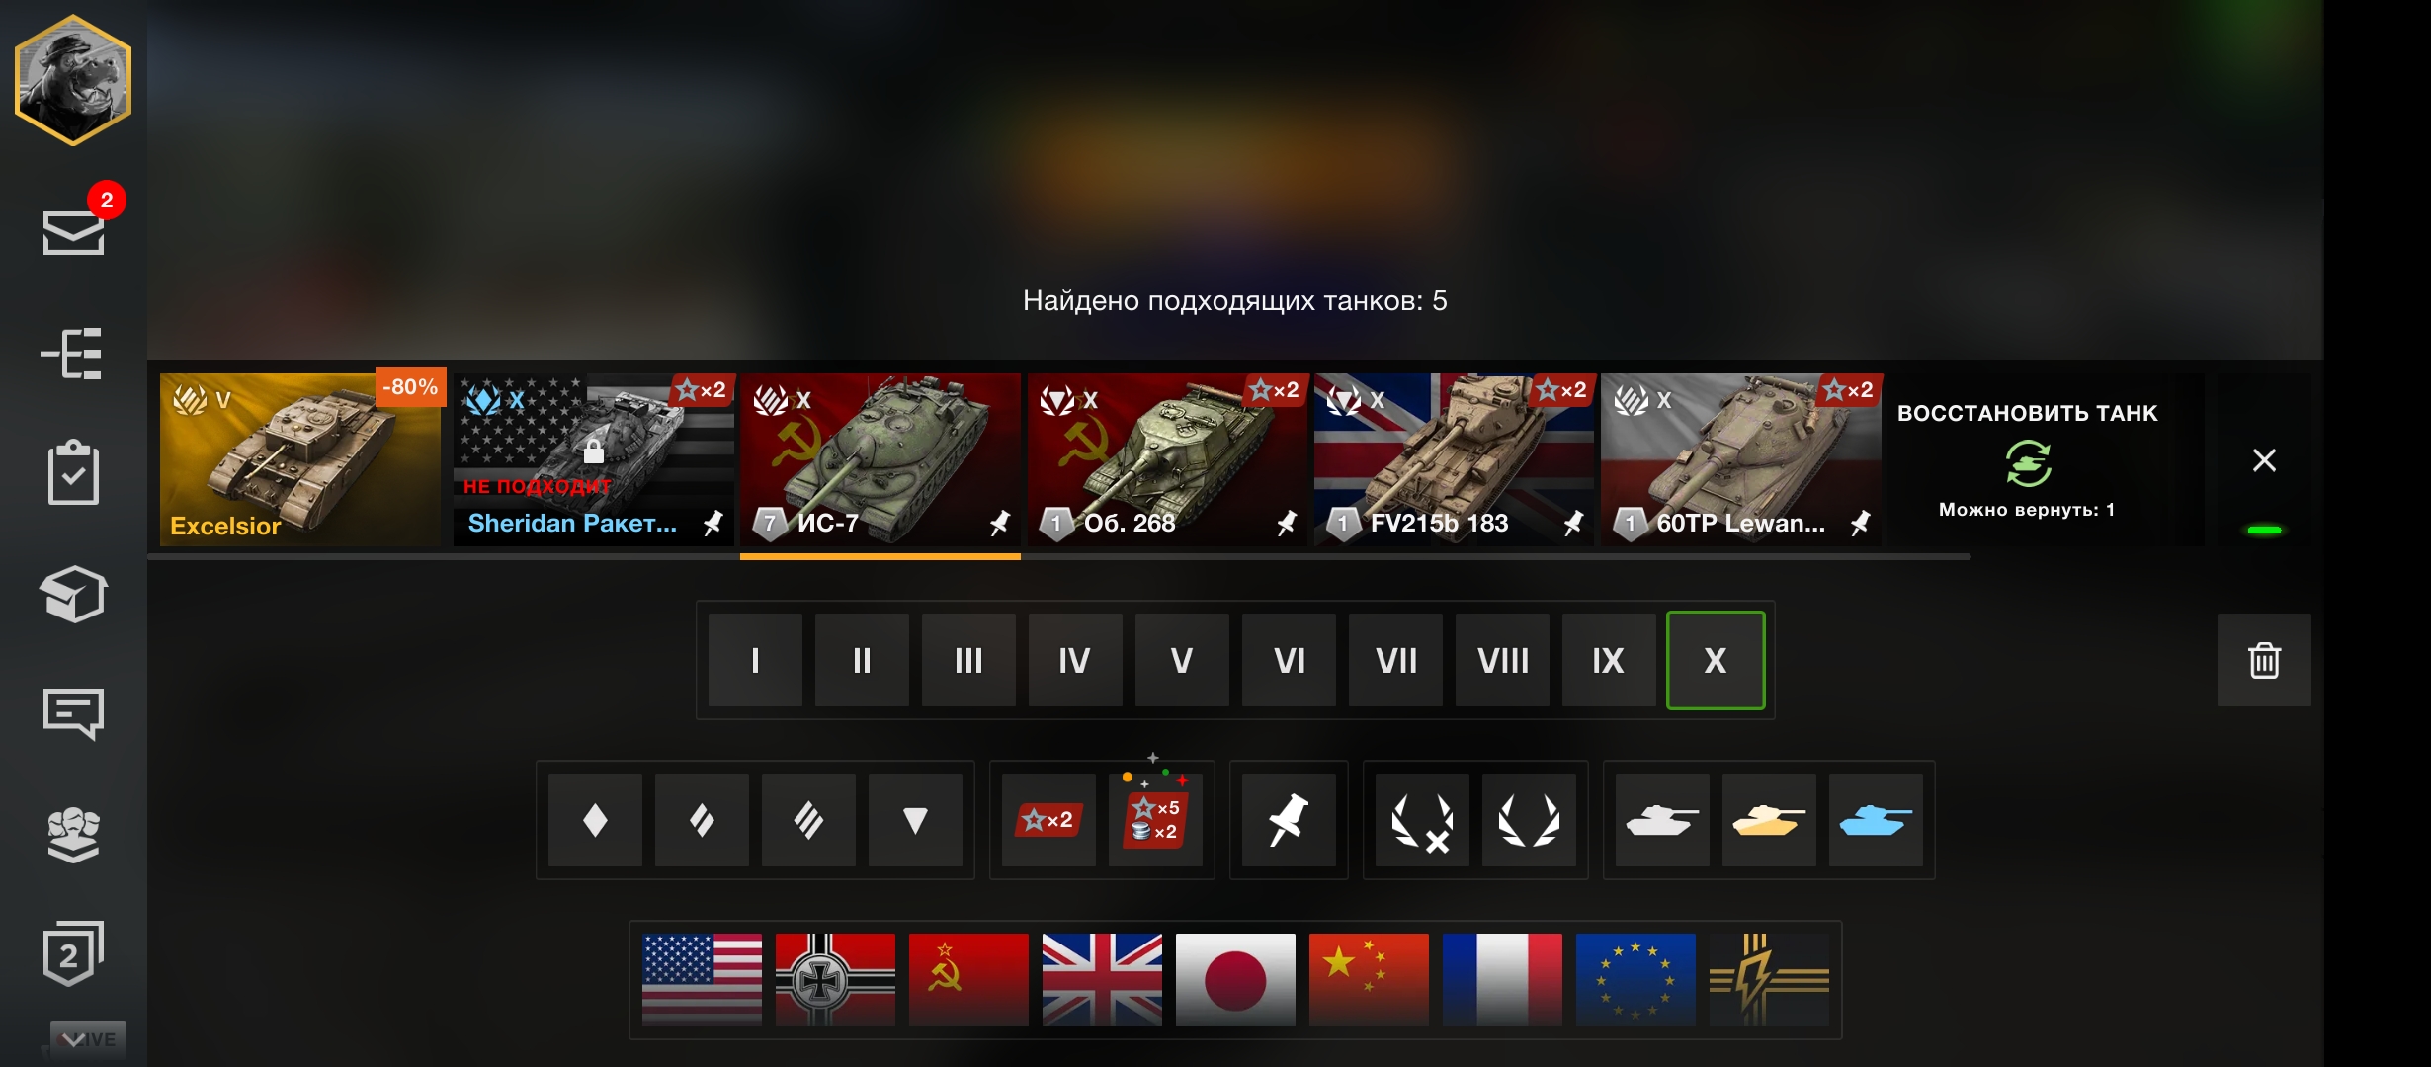The image size is (2431, 1067).
Task: Toggle the tier VIII filter
Action: tap(1502, 660)
